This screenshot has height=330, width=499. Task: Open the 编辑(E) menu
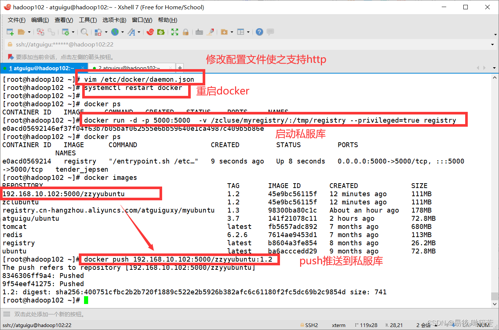point(40,20)
